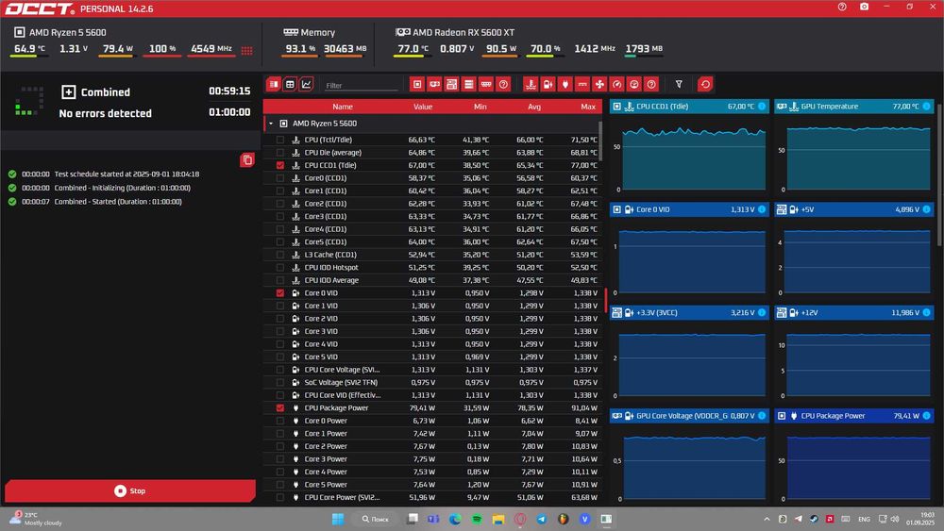This screenshot has height=531, width=944.
Task: Toggle the motherboard hardware filter icon
Action: [x=451, y=84]
